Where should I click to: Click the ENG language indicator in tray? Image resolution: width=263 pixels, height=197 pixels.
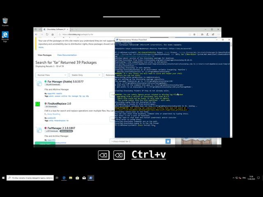point(244,178)
